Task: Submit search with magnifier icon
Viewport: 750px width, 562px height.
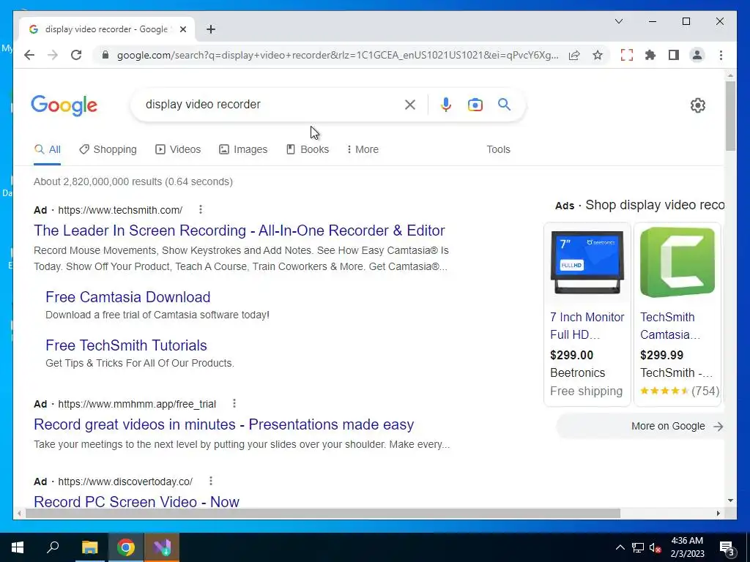Action: pyautogui.click(x=504, y=104)
